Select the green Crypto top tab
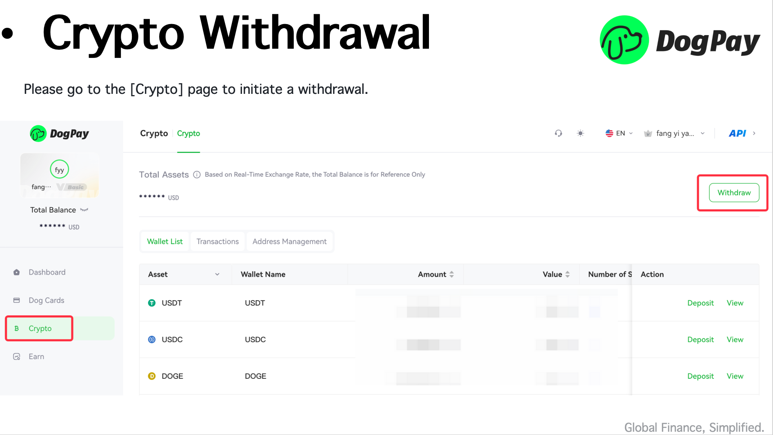Image resolution: width=773 pixels, height=435 pixels. click(x=189, y=133)
